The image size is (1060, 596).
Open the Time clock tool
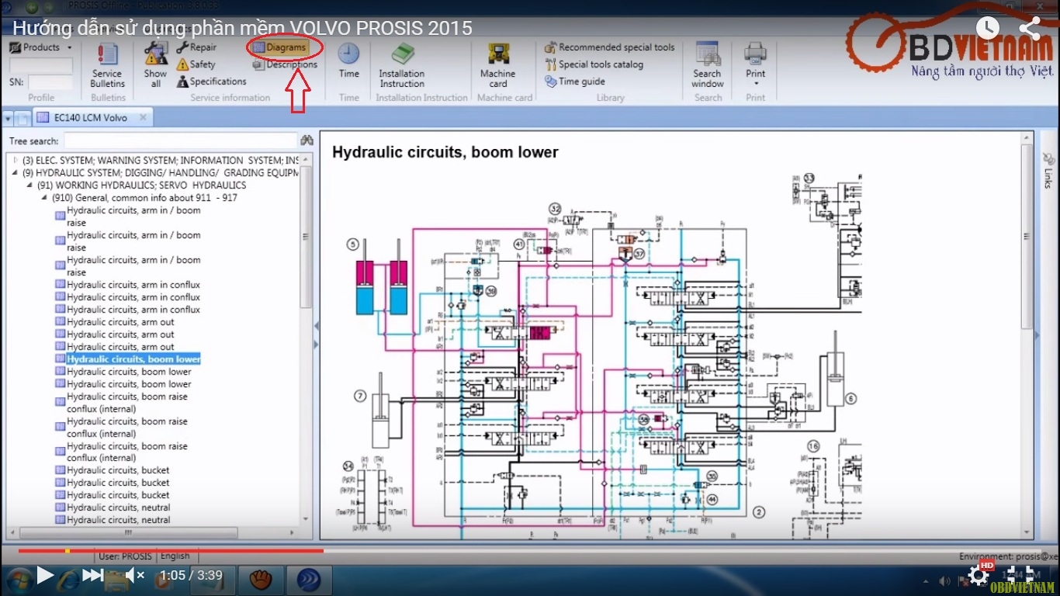coord(348,61)
